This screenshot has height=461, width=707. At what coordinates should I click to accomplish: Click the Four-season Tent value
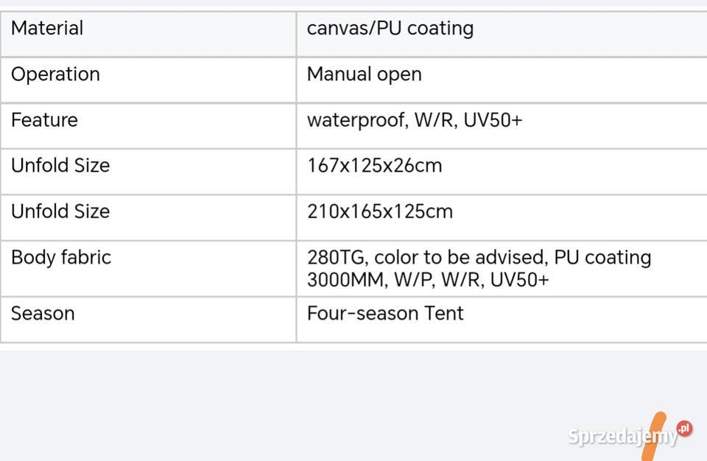385,314
